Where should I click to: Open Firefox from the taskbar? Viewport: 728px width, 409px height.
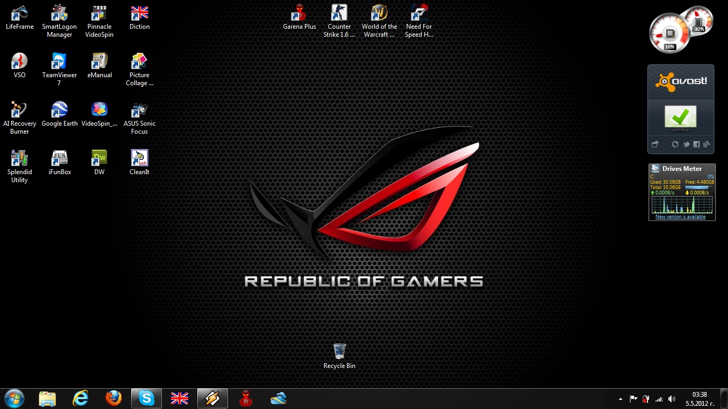114,398
